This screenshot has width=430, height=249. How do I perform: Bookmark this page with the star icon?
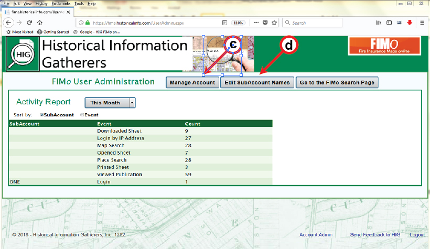click(x=274, y=23)
